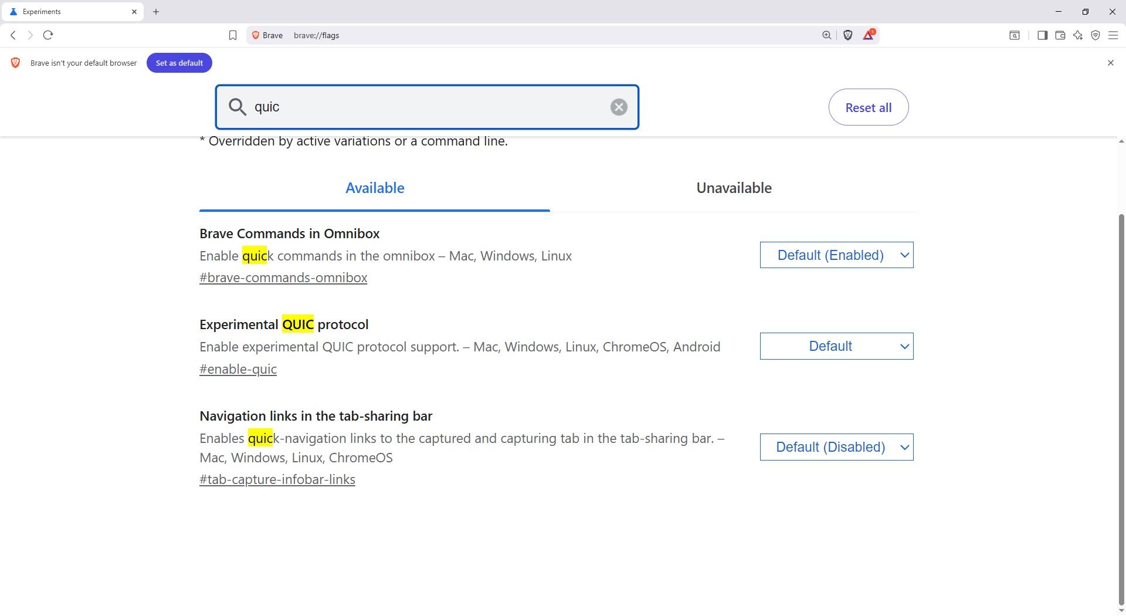This screenshot has width=1126, height=616.
Task: Open a new tab with the plus button
Action: pos(156,12)
